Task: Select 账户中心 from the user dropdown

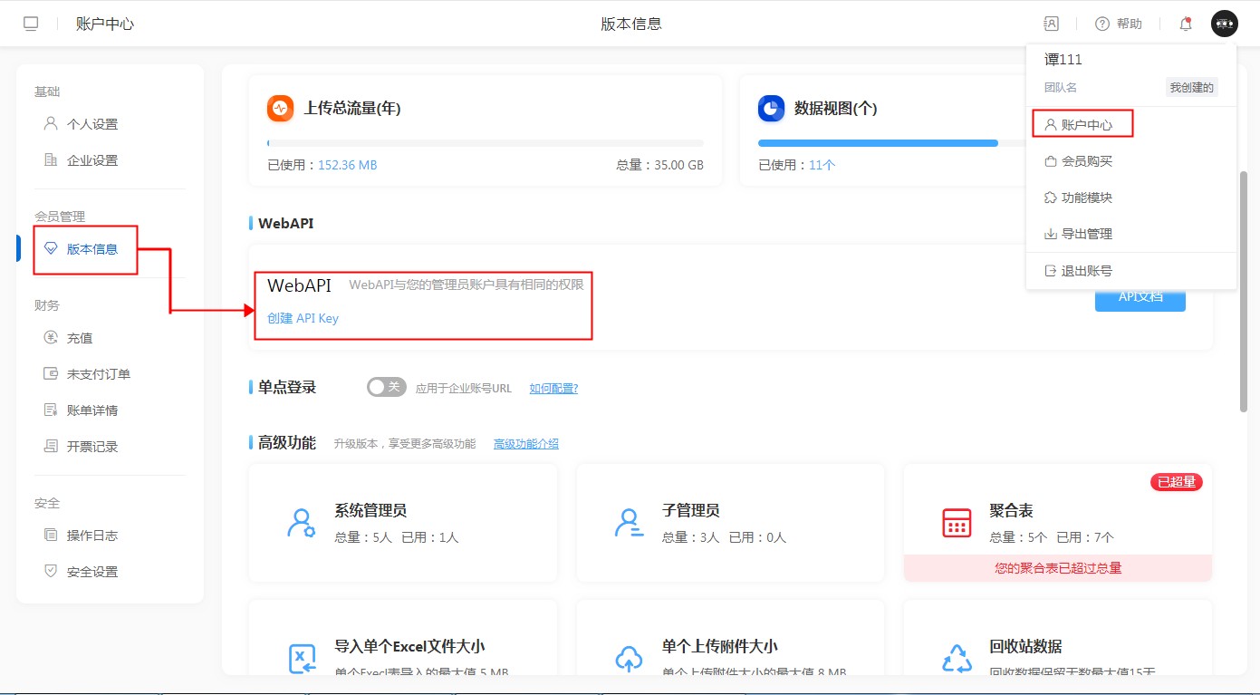Action: (1085, 124)
